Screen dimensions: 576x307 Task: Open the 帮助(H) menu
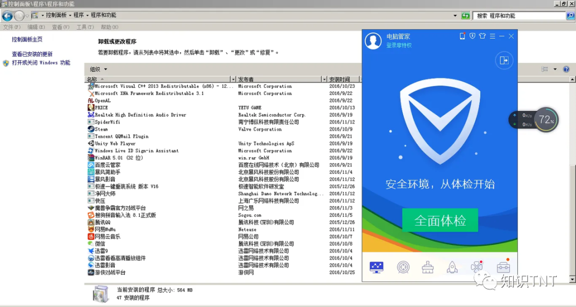(x=109, y=27)
